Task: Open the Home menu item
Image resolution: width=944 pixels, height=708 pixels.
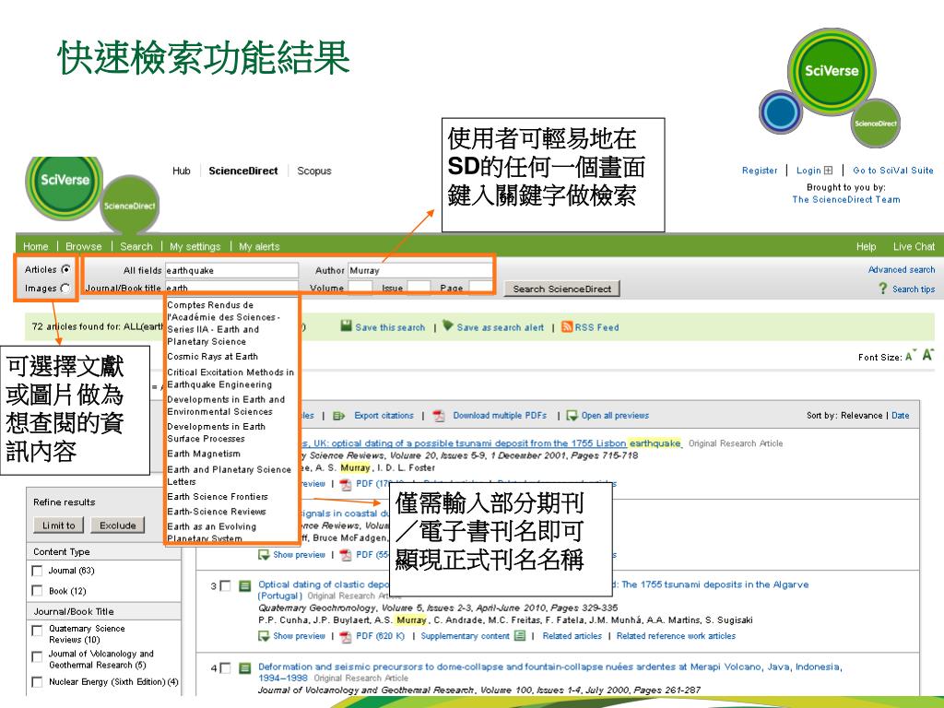Action: [x=36, y=246]
